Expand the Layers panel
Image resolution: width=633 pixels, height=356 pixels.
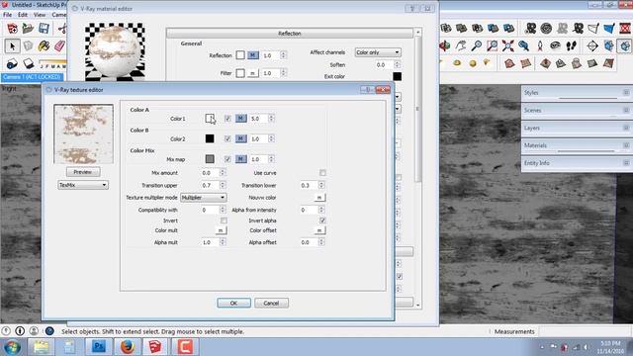(577, 128)
